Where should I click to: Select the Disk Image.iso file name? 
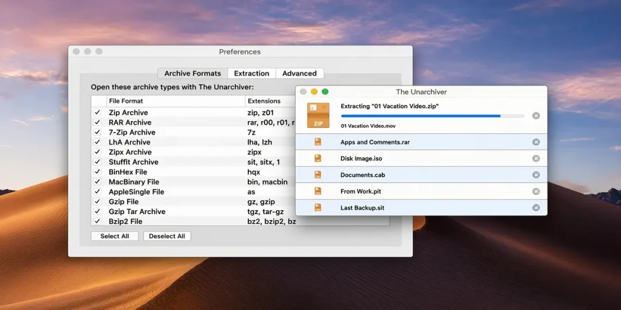click(x=361, y=158)
